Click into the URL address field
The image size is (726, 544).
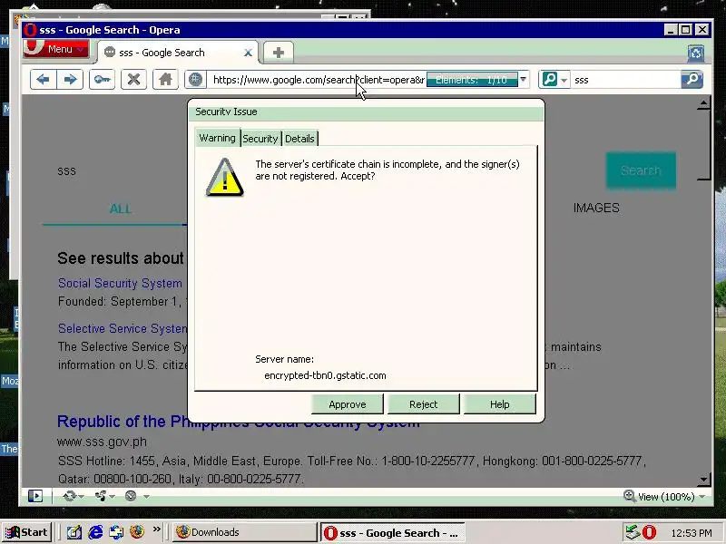coord(317,80)
